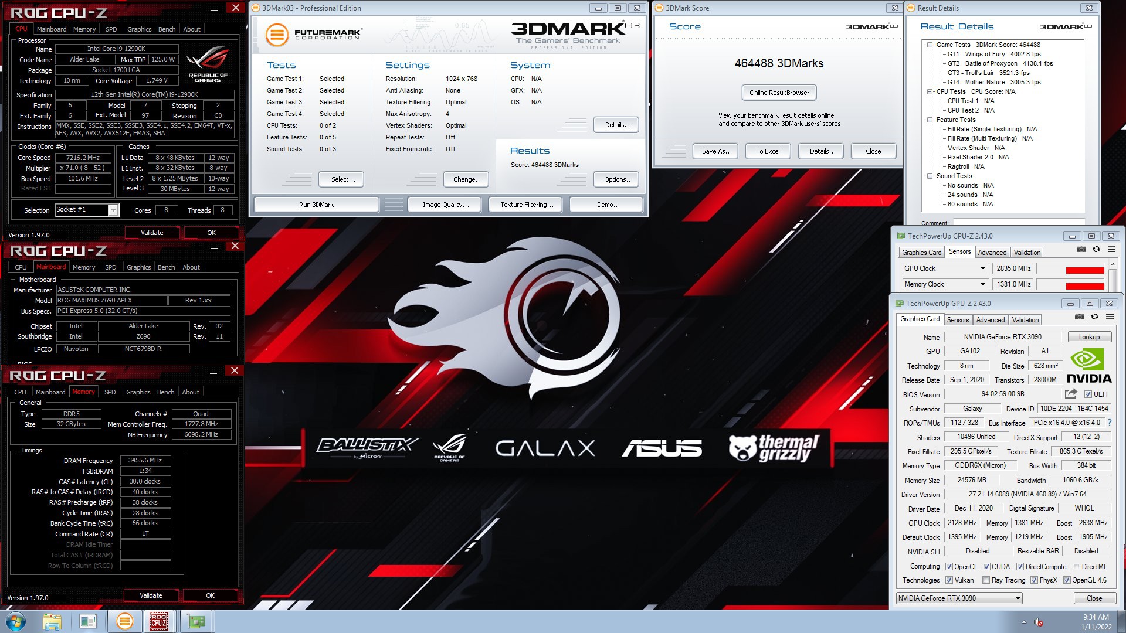Click the Image Quality... button
The width and height of the screenshot is (1126, 633).
point(446,205)
